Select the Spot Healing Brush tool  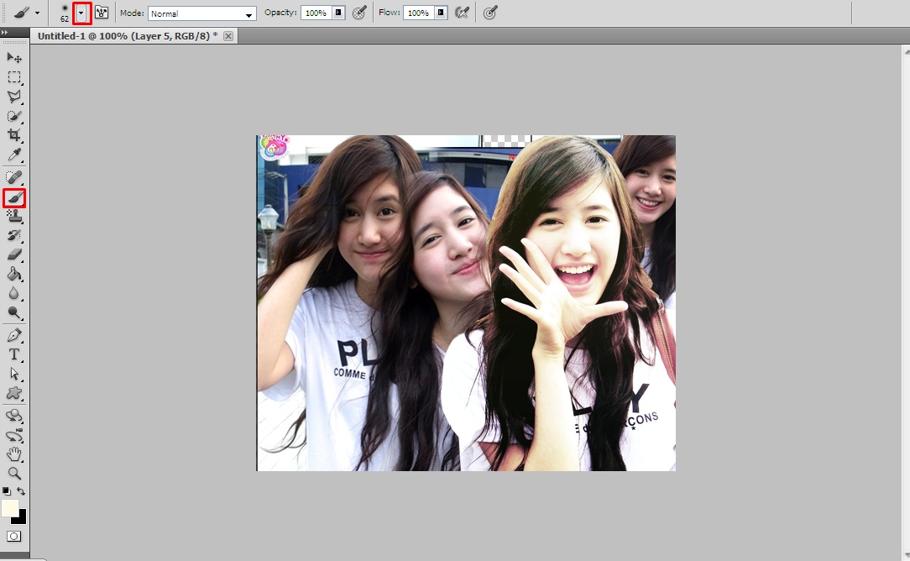14,177
